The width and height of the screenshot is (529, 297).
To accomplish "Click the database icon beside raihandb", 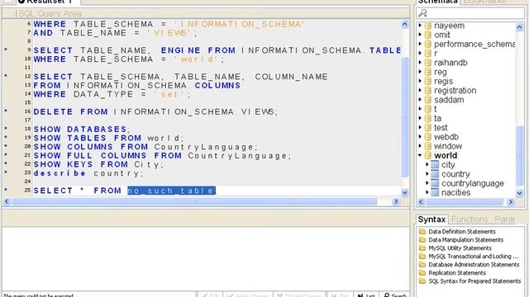I will point(428,63).
